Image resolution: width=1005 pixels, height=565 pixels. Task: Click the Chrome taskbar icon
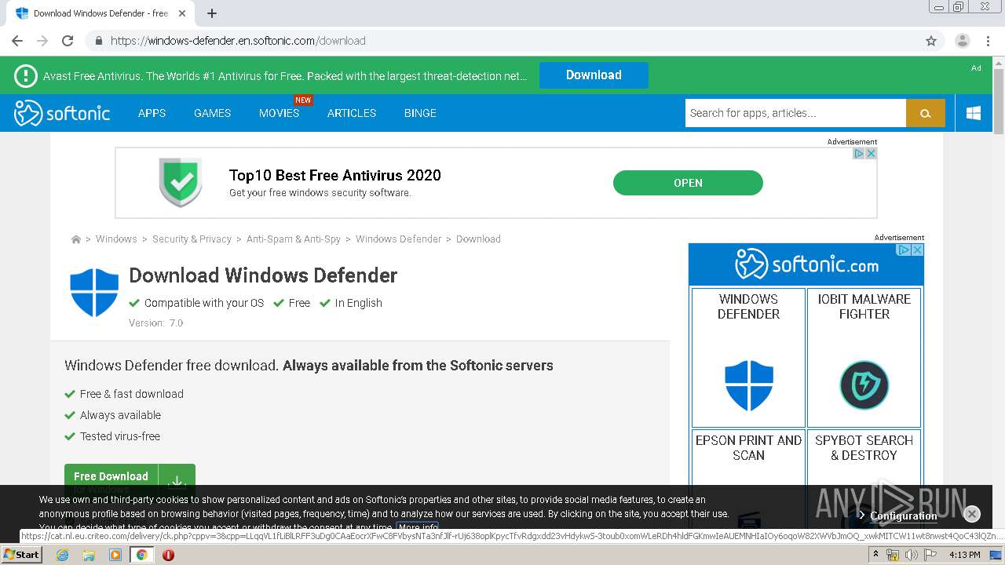coord(141,555)
